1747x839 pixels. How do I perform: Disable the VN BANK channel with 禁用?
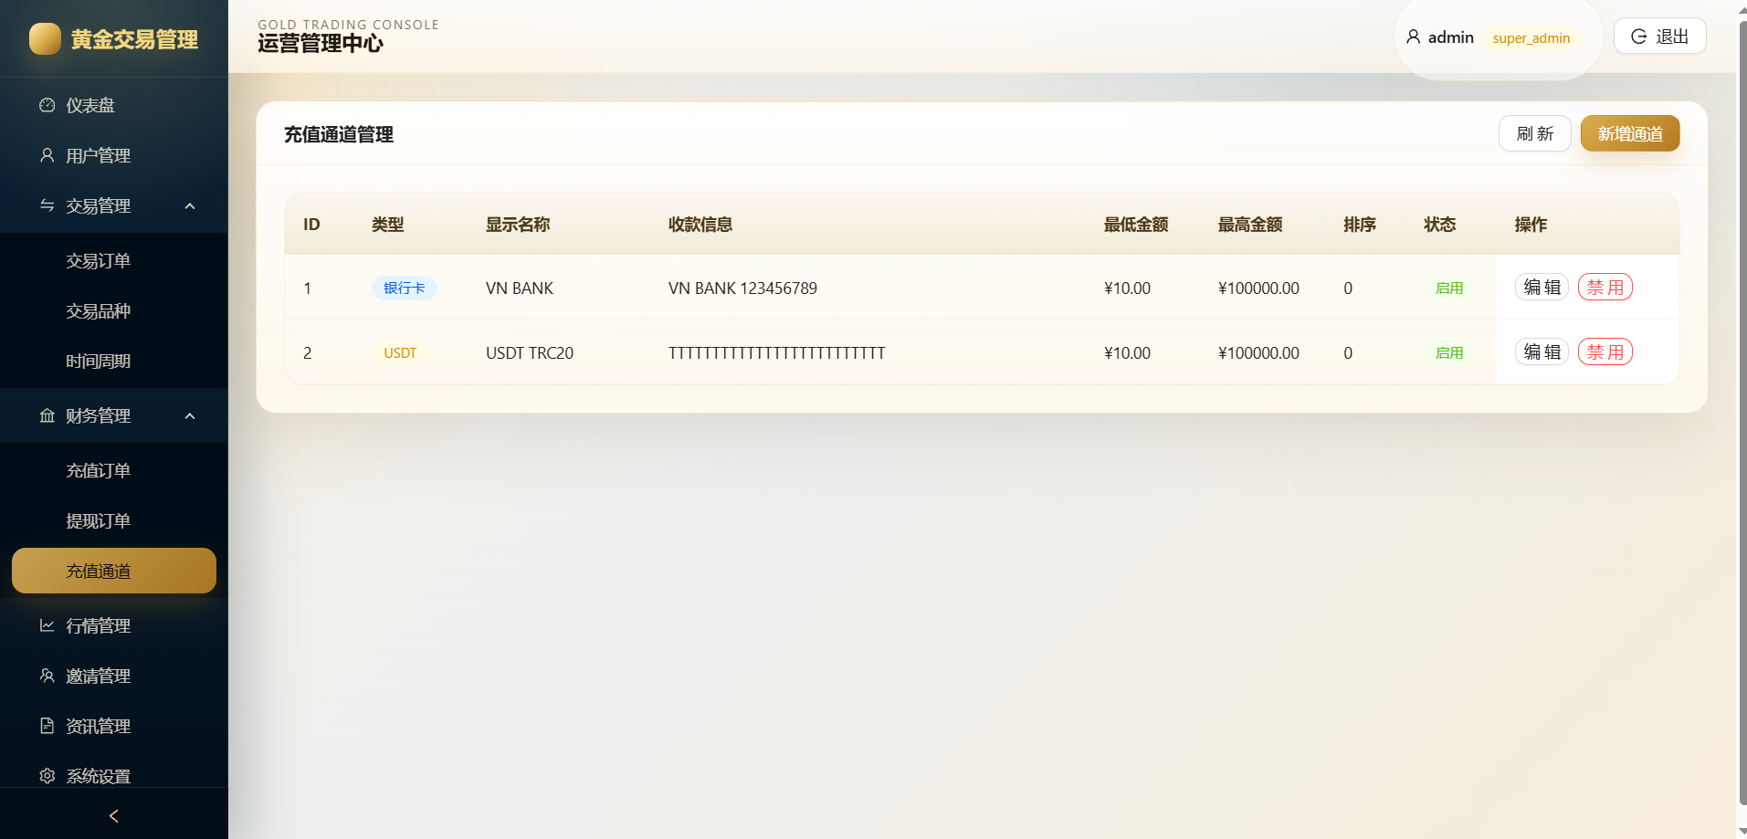(x=1605, y=288)
